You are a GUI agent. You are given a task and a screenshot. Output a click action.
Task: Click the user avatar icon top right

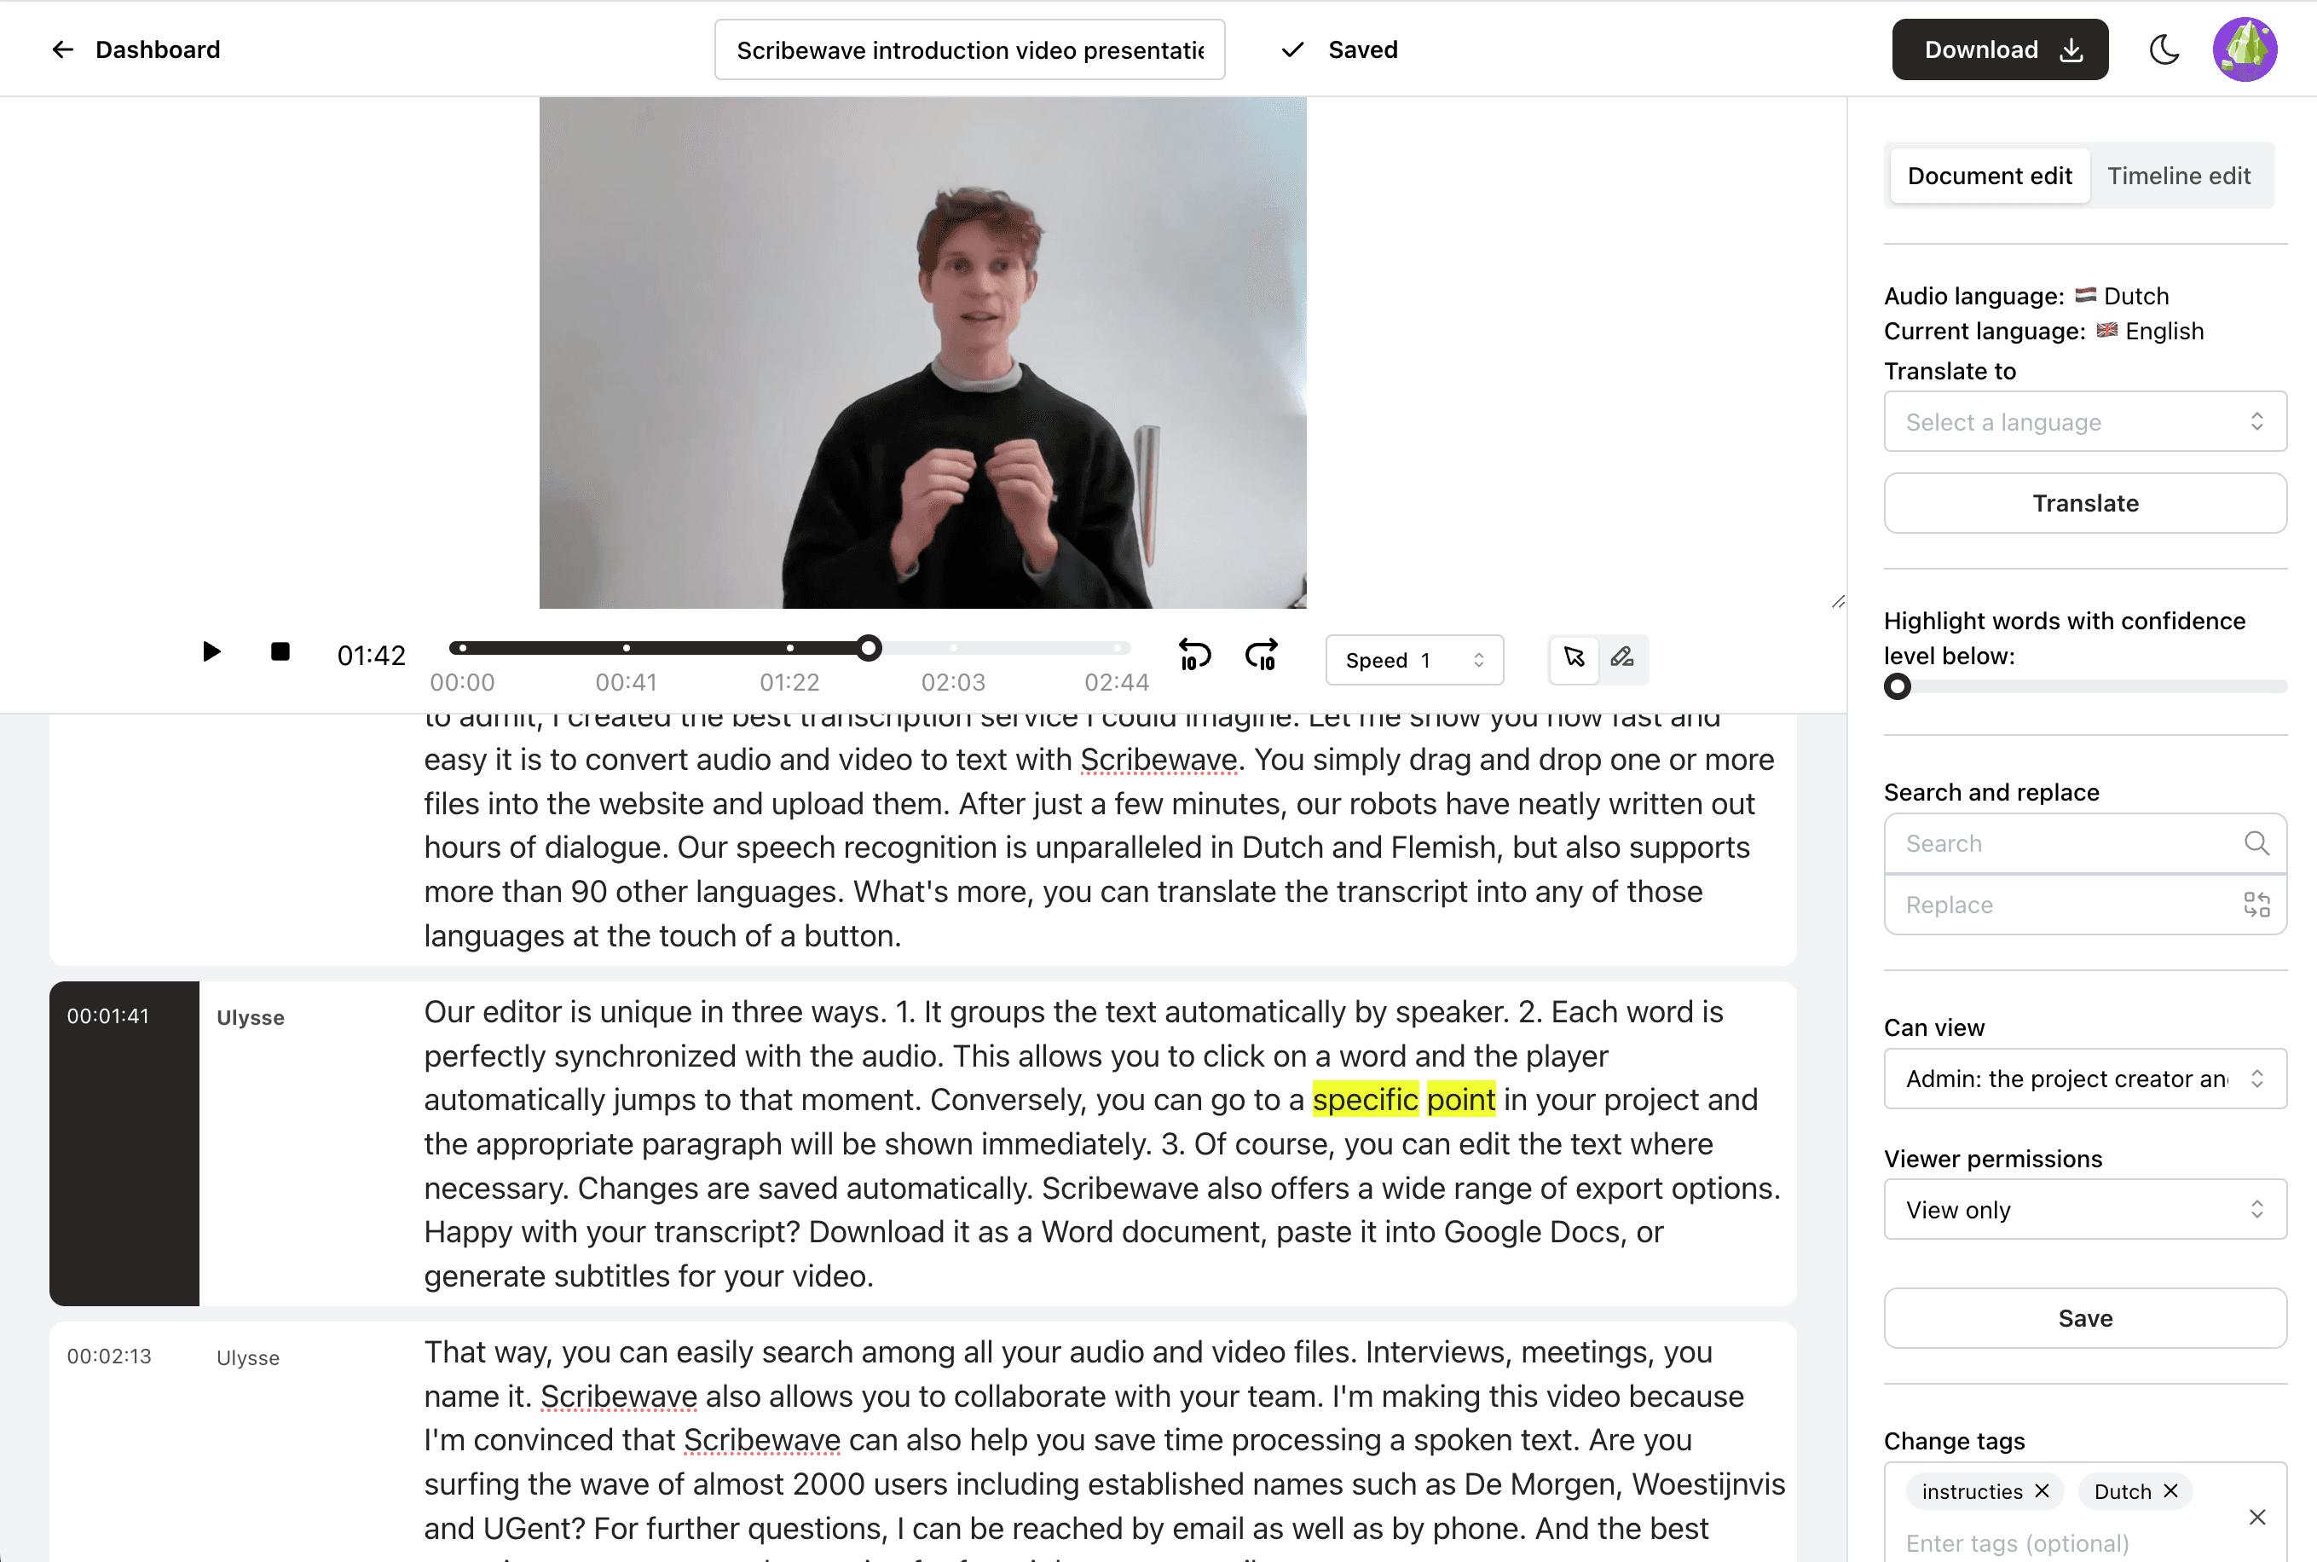[2247, 49]
